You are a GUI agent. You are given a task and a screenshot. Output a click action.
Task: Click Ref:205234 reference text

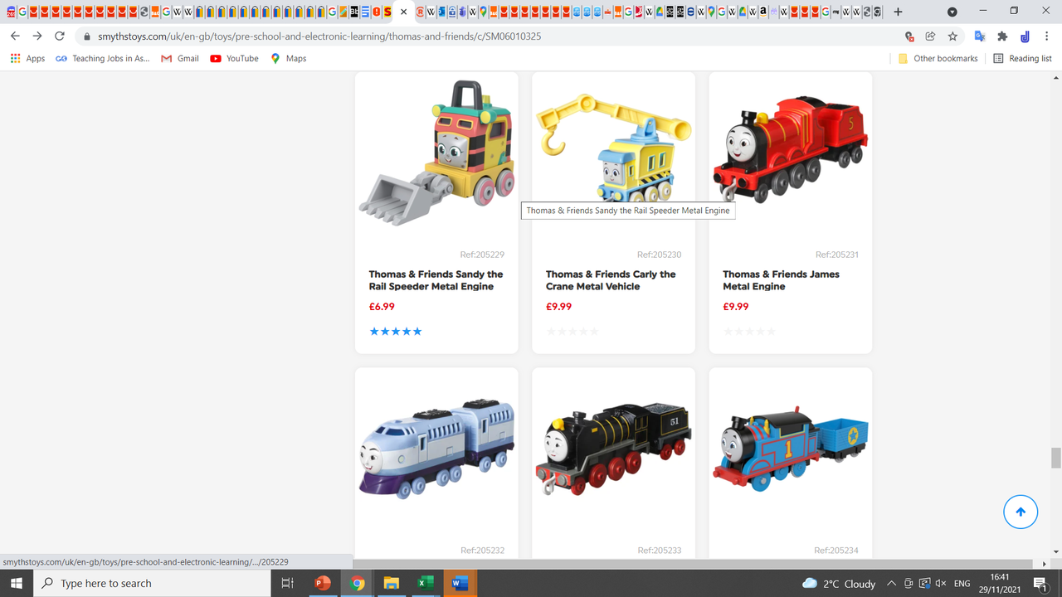click(x=836, y=551)
